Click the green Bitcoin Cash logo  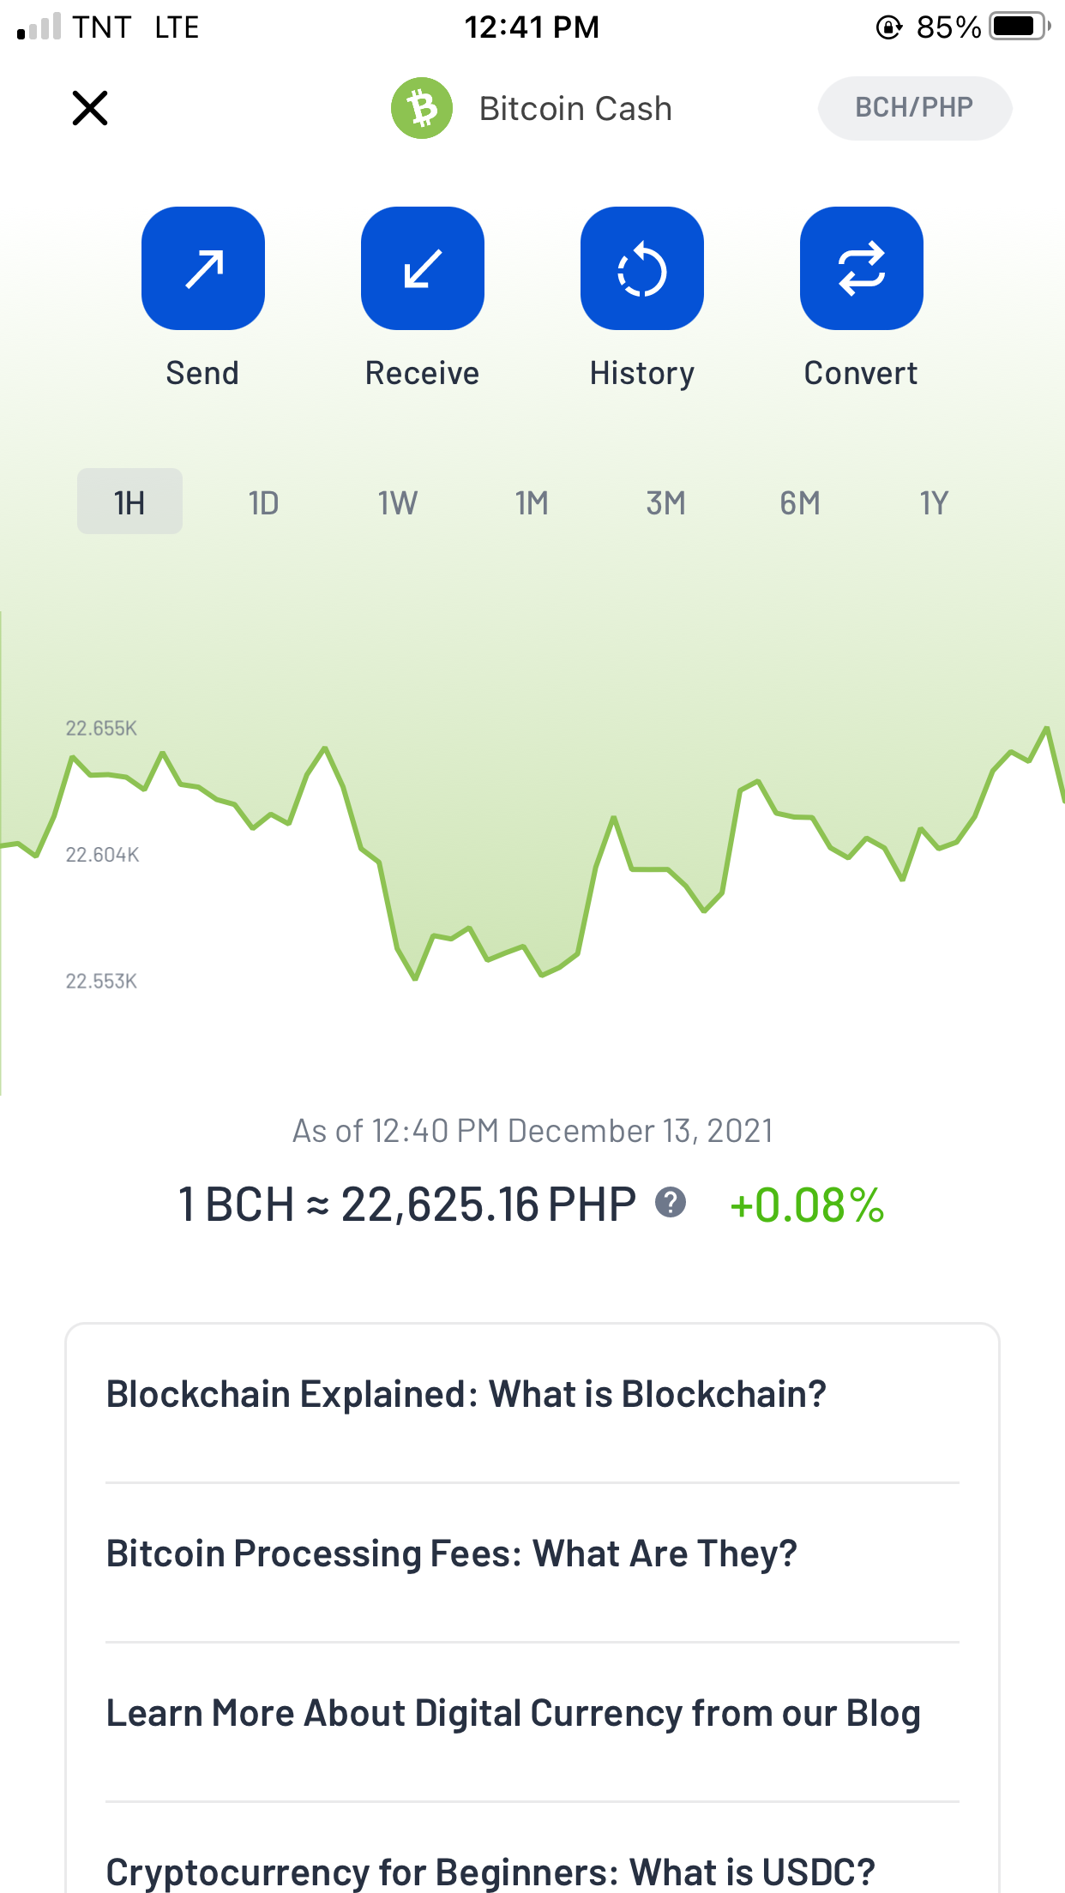pyautogui.click(x=422, y=108)
